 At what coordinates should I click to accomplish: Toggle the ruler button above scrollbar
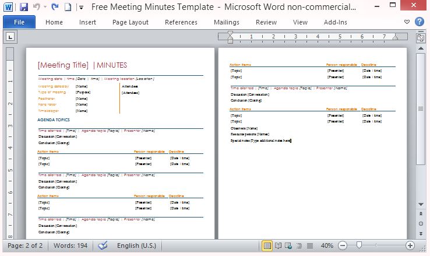coord(421,38)
